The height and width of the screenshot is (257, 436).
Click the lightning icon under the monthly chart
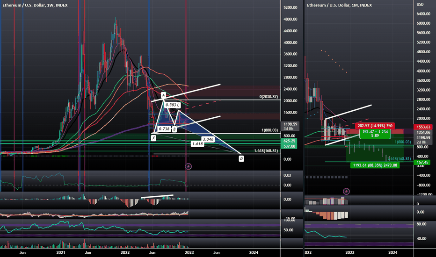tap(346, 191)
